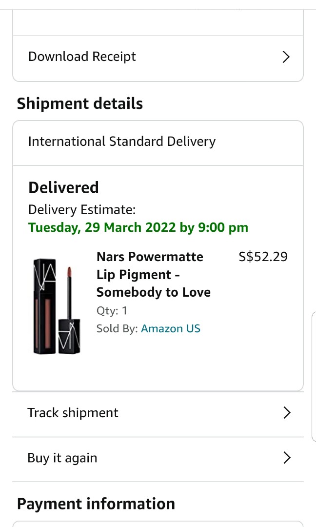The width and height of the screenshot is (316, 527).
Task: Click the S$52.29 price text
Action: (x=263, y=256)
